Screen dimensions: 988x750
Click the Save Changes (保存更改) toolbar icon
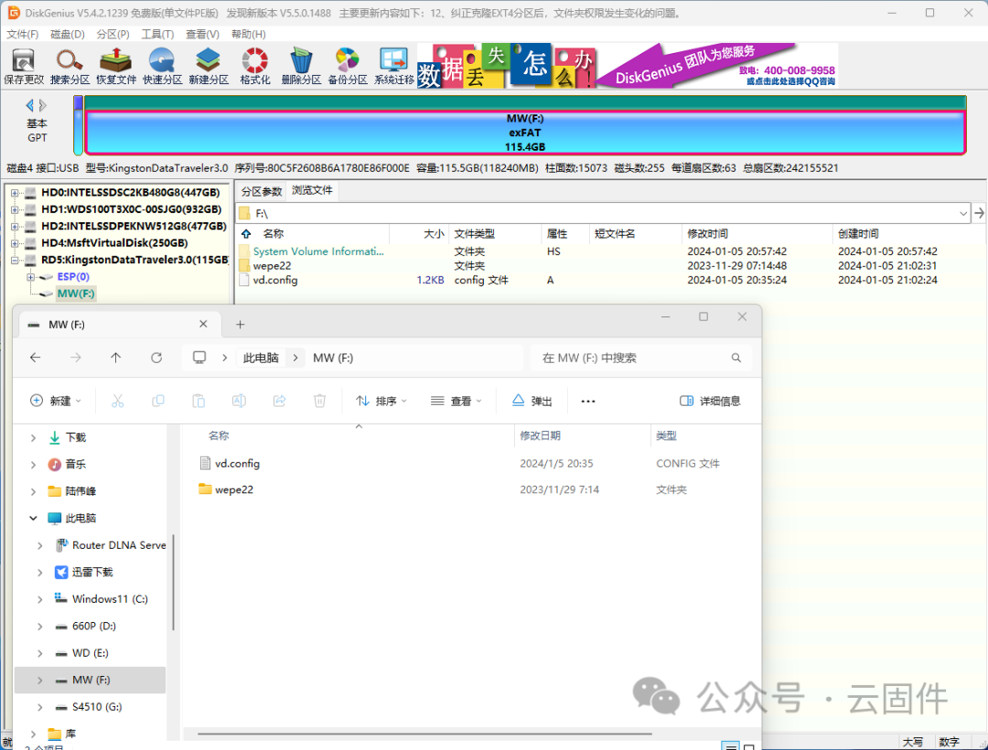pos(23,66)
